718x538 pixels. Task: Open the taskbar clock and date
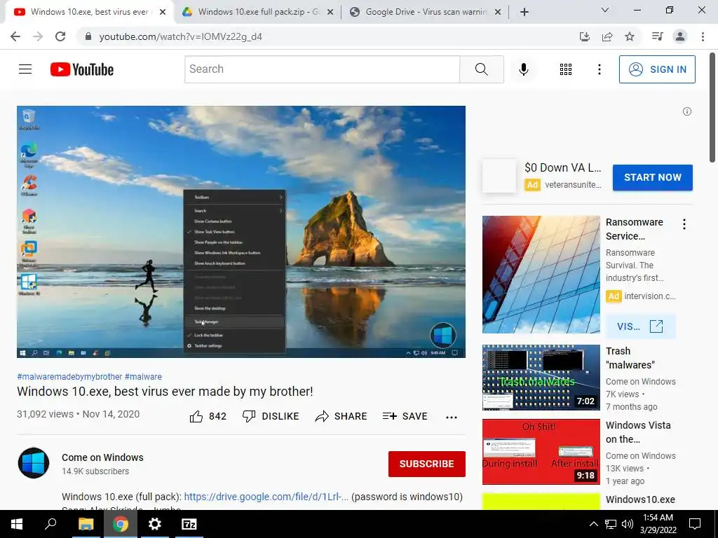coord(658,524)
